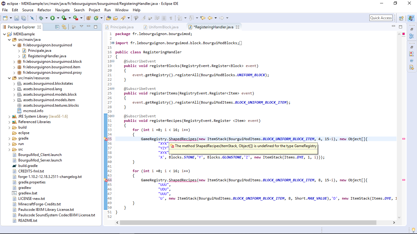Click the Save toolbar icon
This screenshot has width=417, height=234.
16,18
